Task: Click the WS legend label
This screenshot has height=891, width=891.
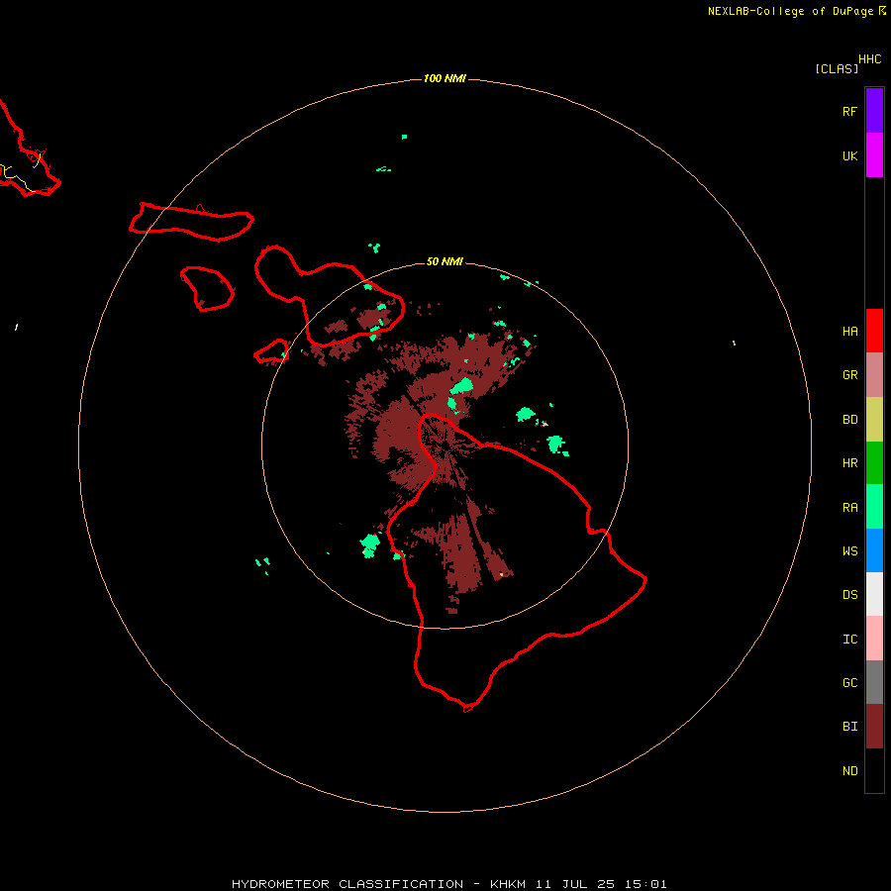Action: click(x=849, y=551)
